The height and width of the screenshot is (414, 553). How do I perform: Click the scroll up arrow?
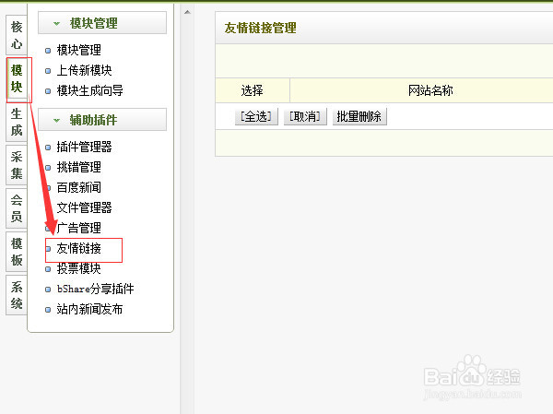tap(188, 12)
